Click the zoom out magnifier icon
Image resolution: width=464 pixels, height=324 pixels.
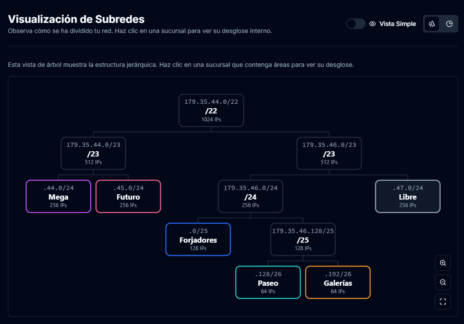(442, 282)
